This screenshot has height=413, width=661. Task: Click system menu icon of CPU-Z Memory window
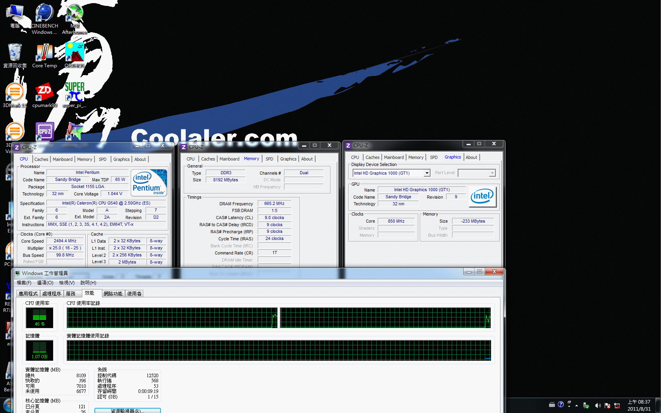click(184, 147)
